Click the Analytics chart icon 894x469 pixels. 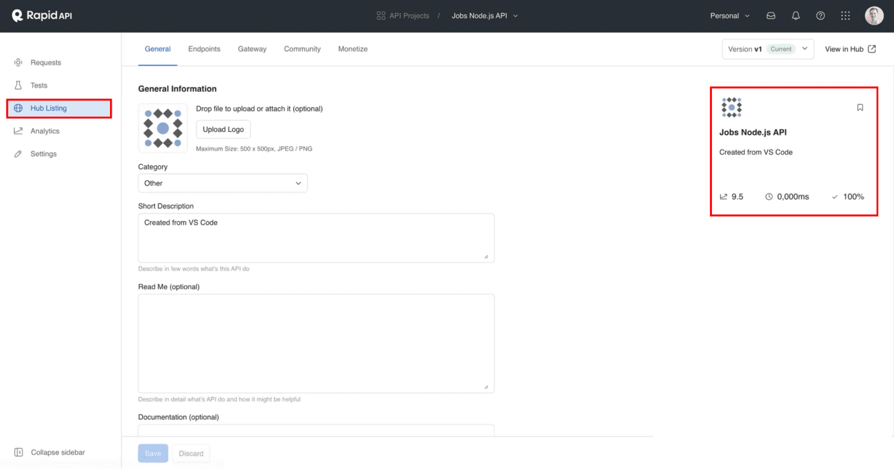[x=18, y=131]
